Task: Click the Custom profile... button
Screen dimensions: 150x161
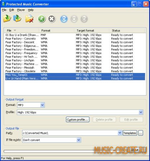Action: pos(78,119)
